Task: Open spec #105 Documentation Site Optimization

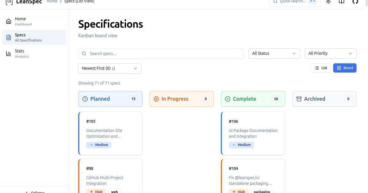Action: tap(110, 133)
